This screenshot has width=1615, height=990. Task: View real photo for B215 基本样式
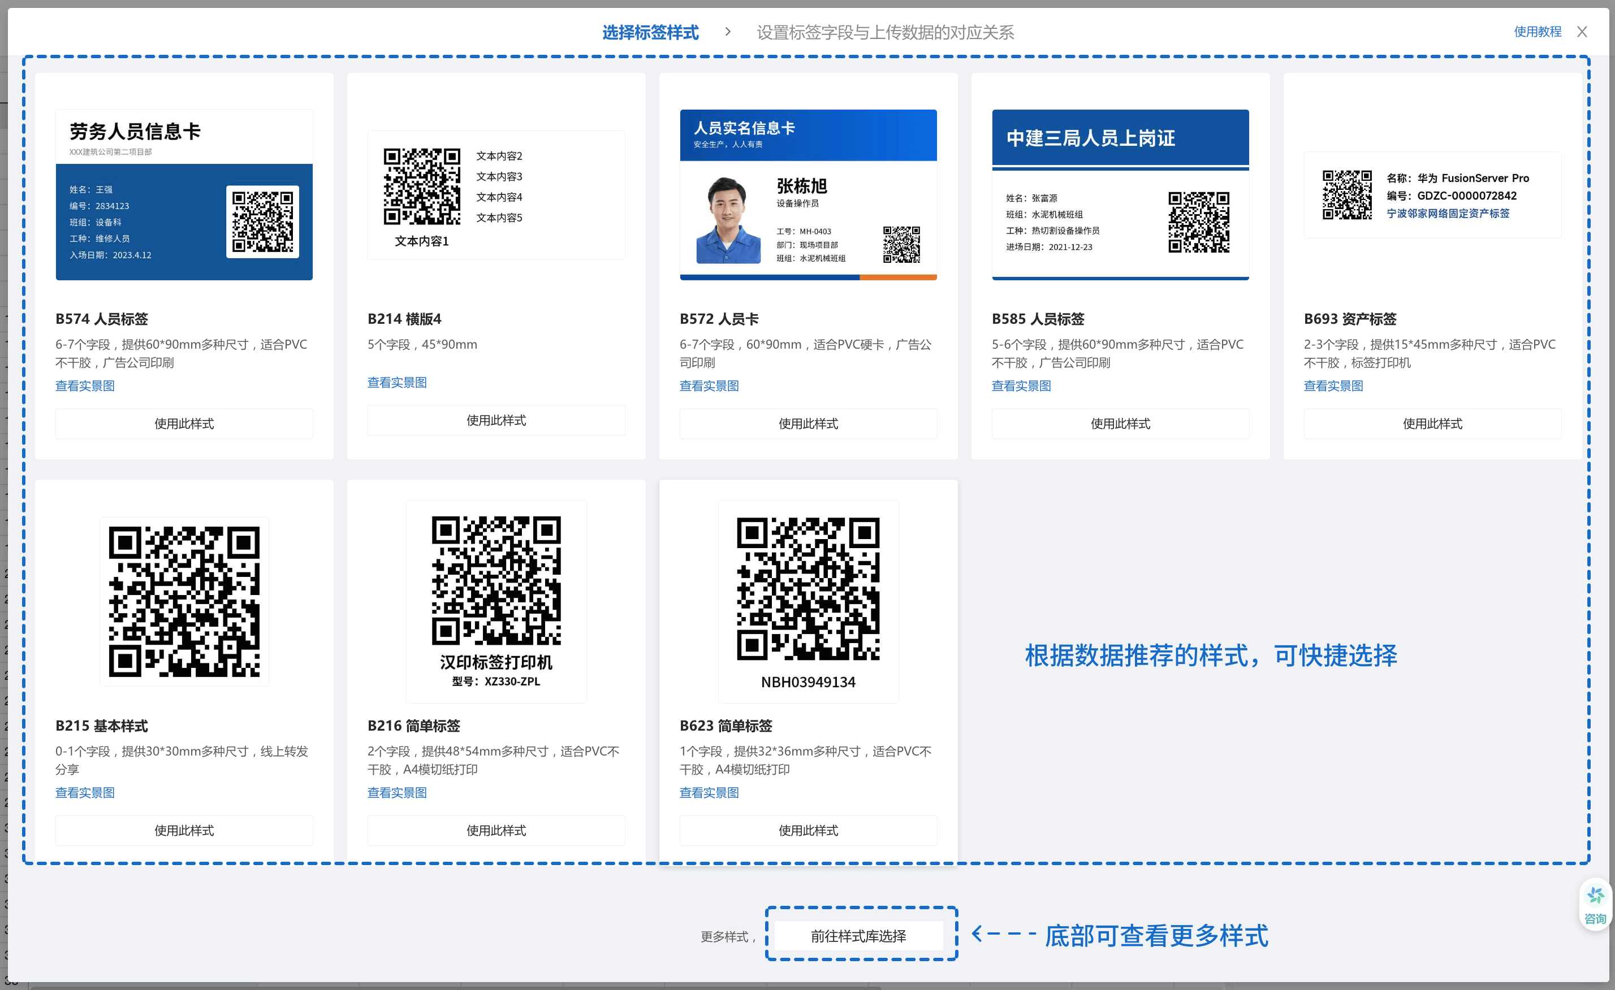click(x=85, y=792)
